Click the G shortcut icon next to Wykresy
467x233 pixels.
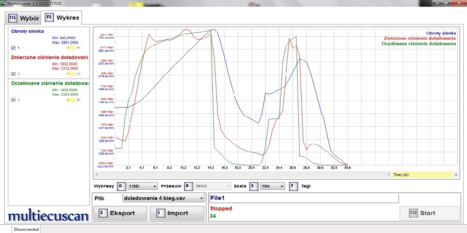[x=121, y=186]
